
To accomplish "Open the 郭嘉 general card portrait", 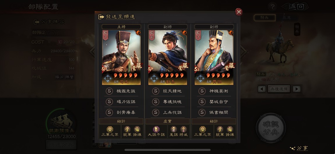I will click(x=167, y=58).
